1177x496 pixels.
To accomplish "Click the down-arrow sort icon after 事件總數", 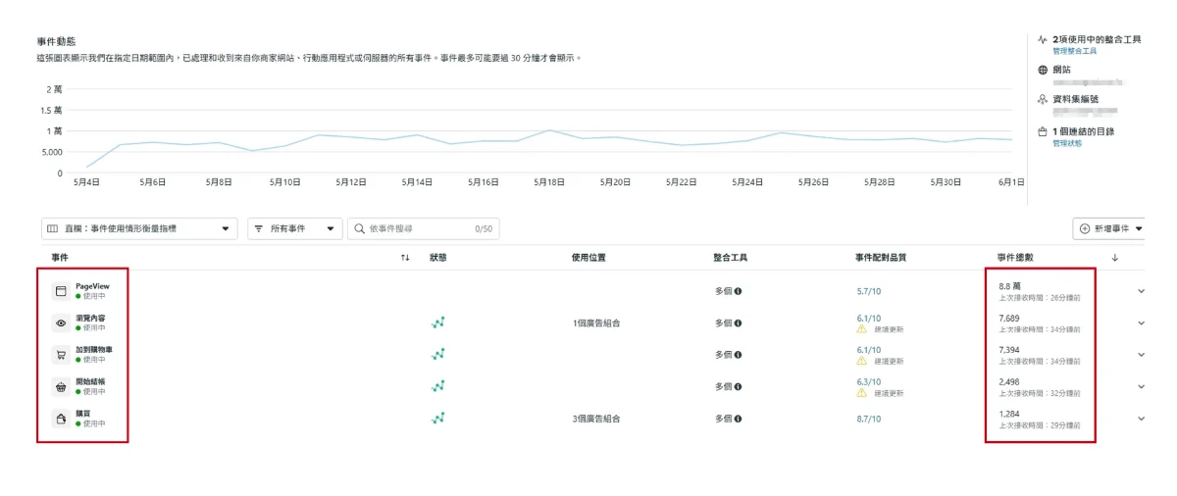I will [1115, 258].
